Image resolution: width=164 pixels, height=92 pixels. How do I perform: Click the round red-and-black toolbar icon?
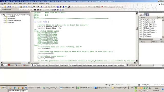pos(69,7)
